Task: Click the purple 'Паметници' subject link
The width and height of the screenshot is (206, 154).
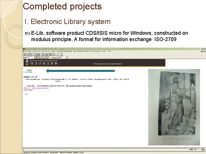Action: [28, 90]
